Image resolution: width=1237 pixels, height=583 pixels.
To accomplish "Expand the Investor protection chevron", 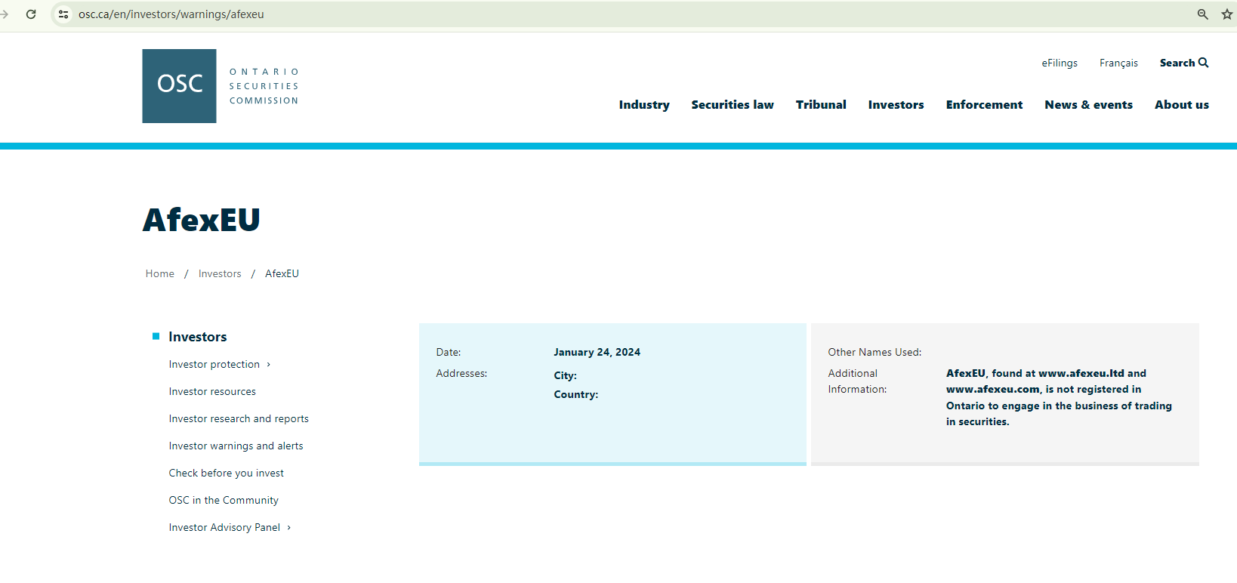I will (x=269, y=365).
